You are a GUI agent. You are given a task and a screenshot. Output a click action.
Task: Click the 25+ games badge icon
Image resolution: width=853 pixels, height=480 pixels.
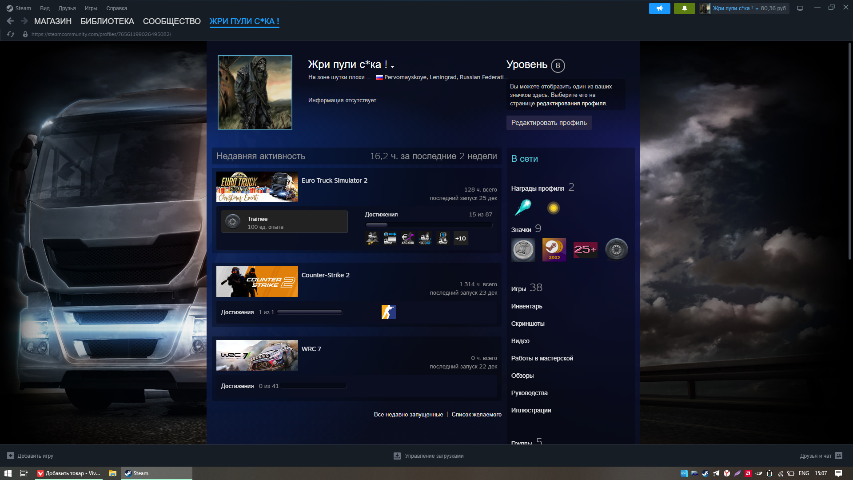585,250
